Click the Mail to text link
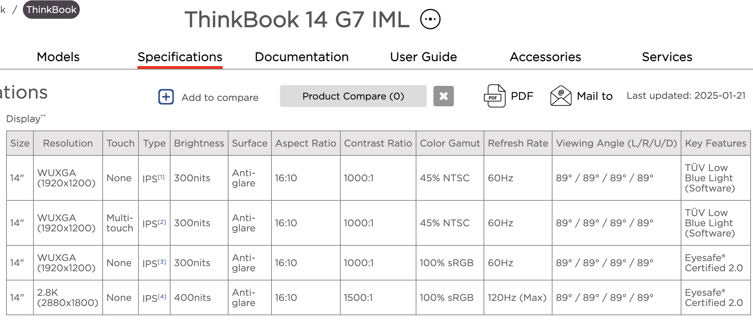This screenshot has height=321, width=753. click(x=594, y=96)
